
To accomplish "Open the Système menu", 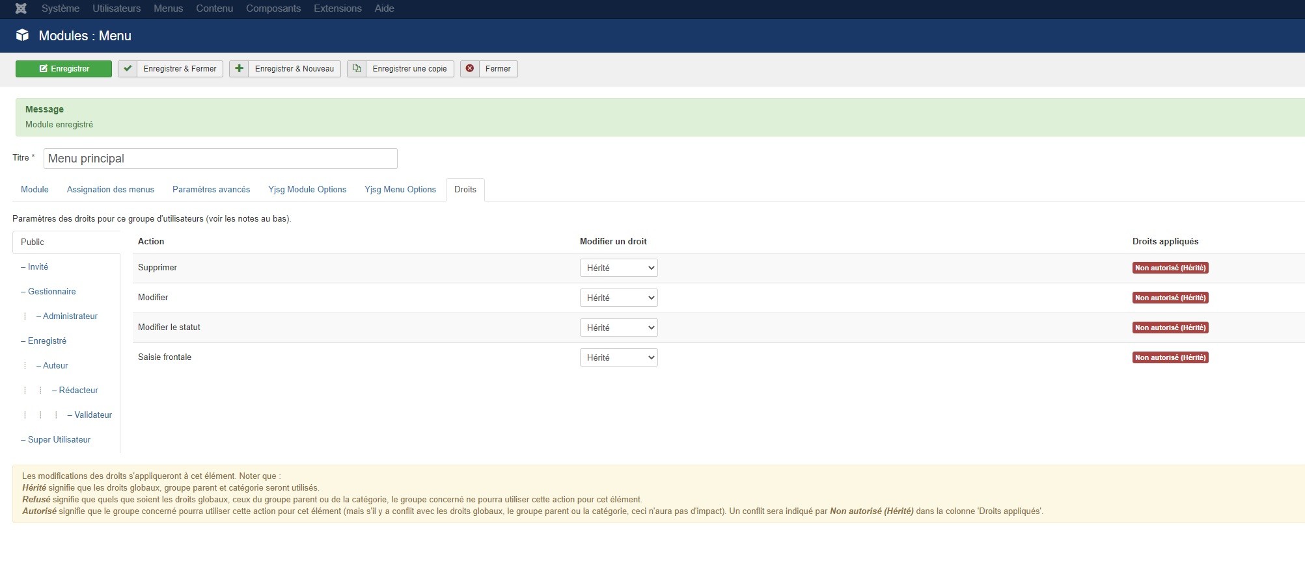I will (x=61, y=8).
